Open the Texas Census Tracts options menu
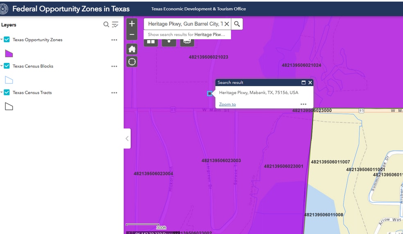The width and height of the screenshot is (403, 234). coord(114,93)
